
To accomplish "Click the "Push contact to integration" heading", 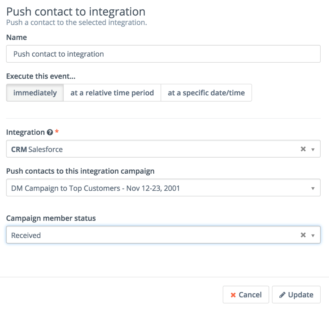I will coord(76,11).
